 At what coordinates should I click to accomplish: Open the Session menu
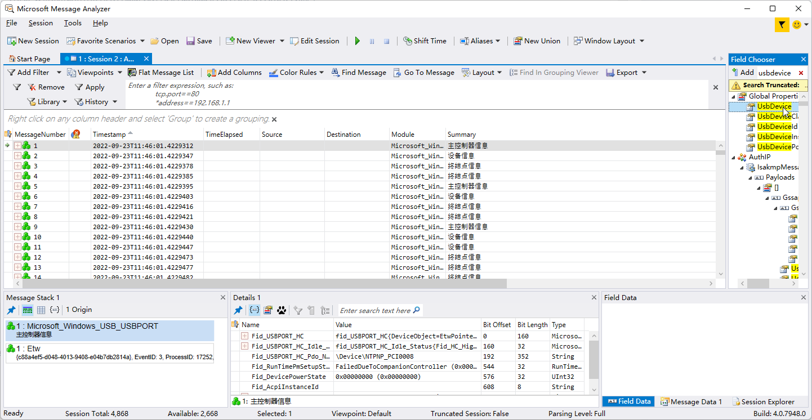click(x=41, y=23)
